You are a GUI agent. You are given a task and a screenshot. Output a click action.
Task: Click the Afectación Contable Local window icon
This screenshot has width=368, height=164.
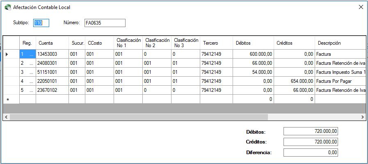[x=8, y=7]
